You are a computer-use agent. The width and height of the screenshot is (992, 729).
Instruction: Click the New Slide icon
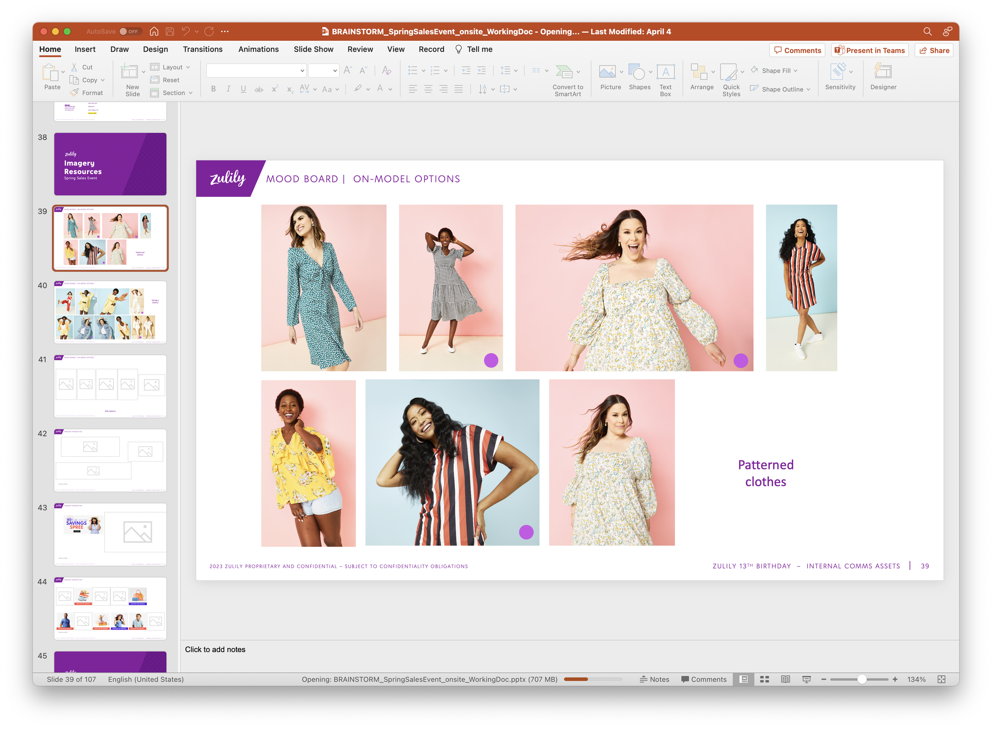[x=129, y=72]
